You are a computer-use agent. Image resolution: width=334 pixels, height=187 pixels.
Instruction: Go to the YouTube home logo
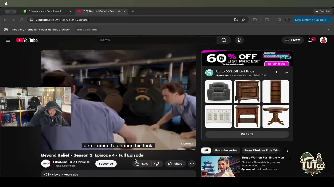pos(27,40)
